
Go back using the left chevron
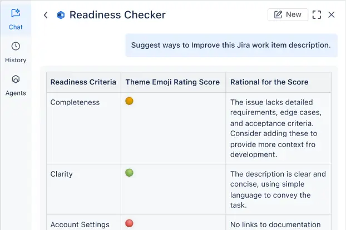click(x=46, y=15)
